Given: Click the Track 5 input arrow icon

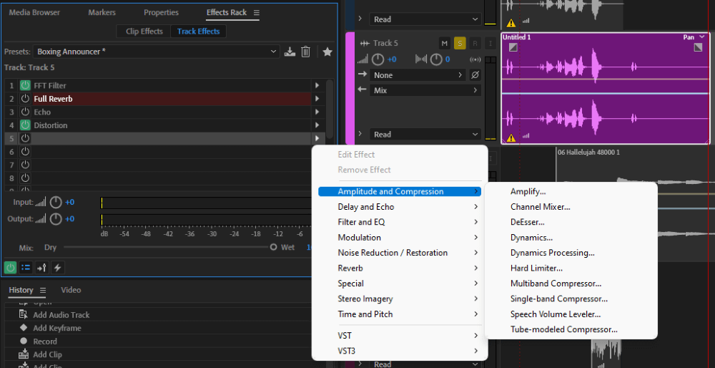Looking at the screenshot, I should point(363,74).
